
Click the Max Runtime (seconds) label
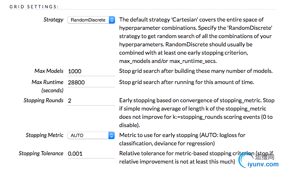(x=48, y=86)
